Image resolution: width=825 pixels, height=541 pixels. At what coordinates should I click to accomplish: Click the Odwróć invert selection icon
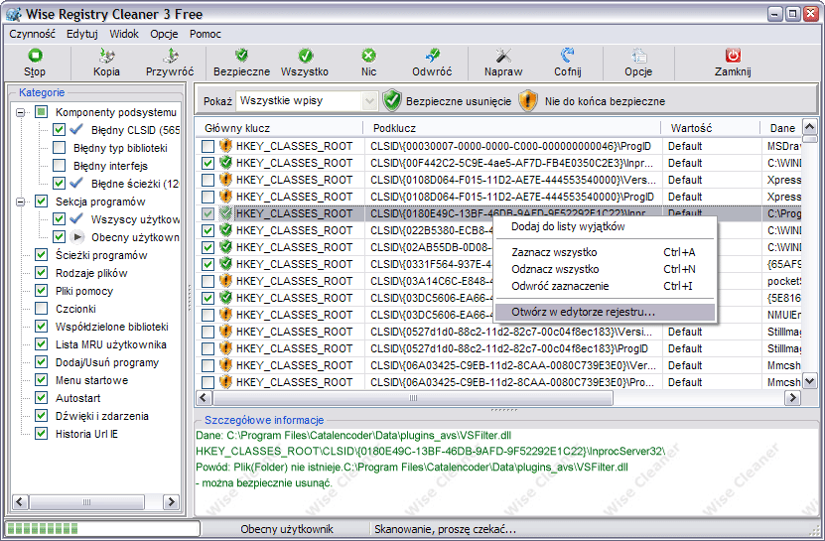[x=433, y=56]
